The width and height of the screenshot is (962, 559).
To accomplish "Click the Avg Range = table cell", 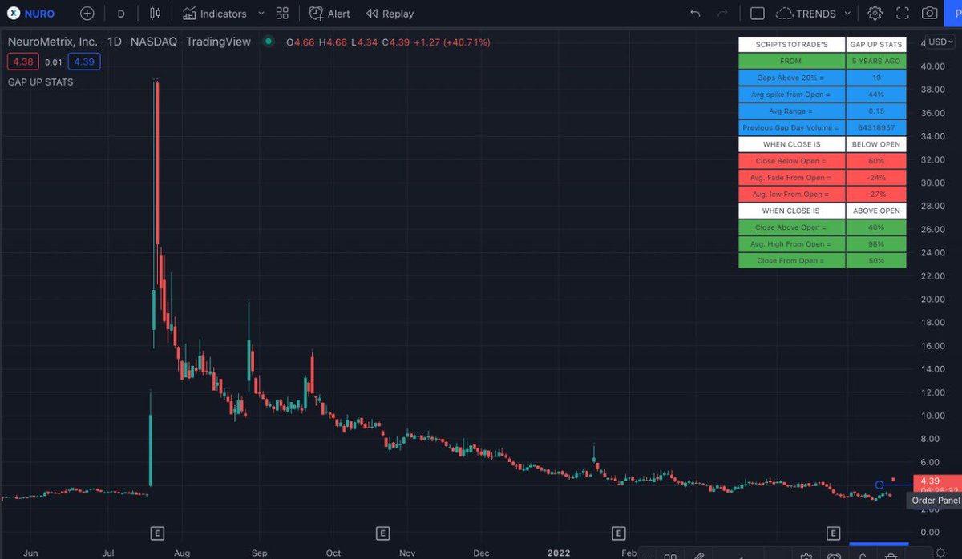I will 790,111.
